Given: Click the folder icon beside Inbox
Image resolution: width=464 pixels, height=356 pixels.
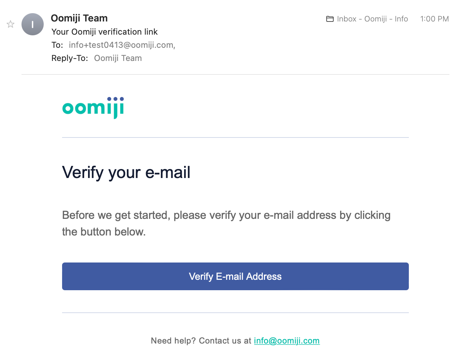Looking at the screenshot, I should tap(330, 19).
